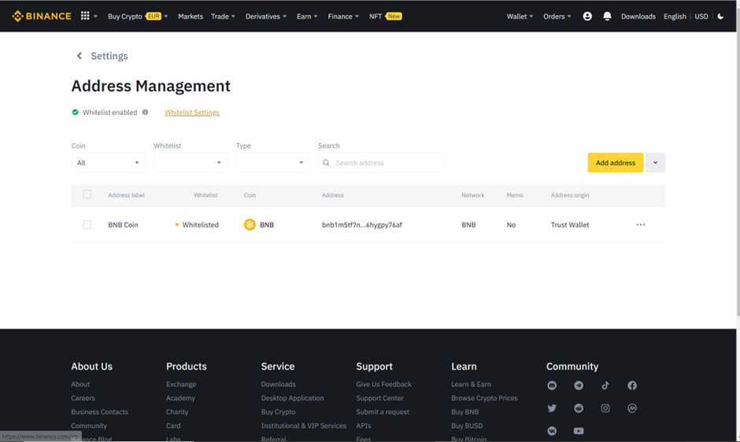Expand arrow next to Add address
Image resolution: width=740 pixels, height=442 pixels.
[655, 163]
